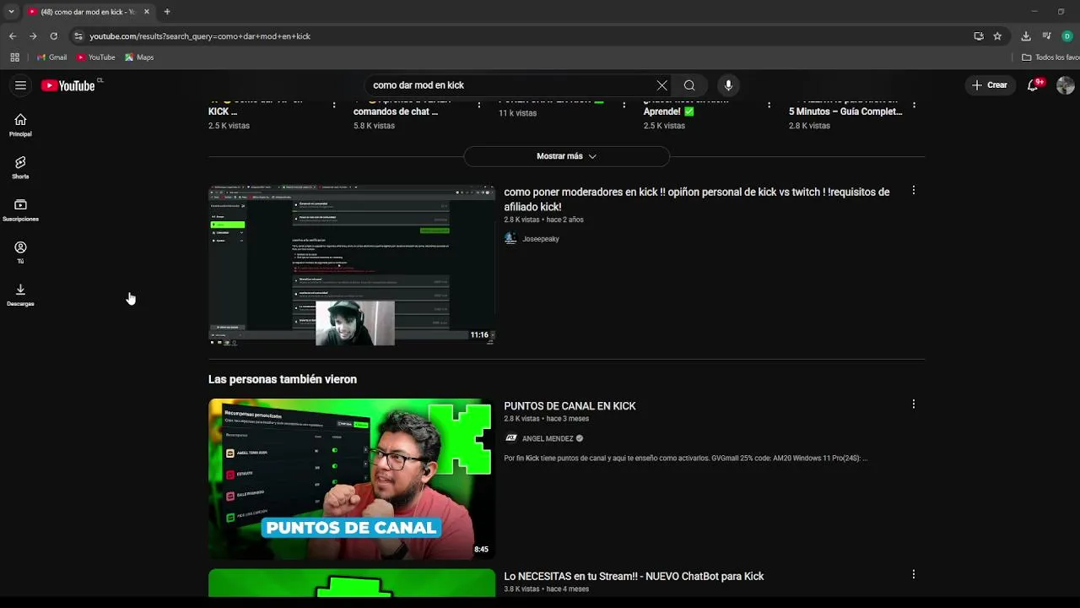1080x608 pixels.
Task: Open the YouTube guide hamburger menu
Action: 20,85
